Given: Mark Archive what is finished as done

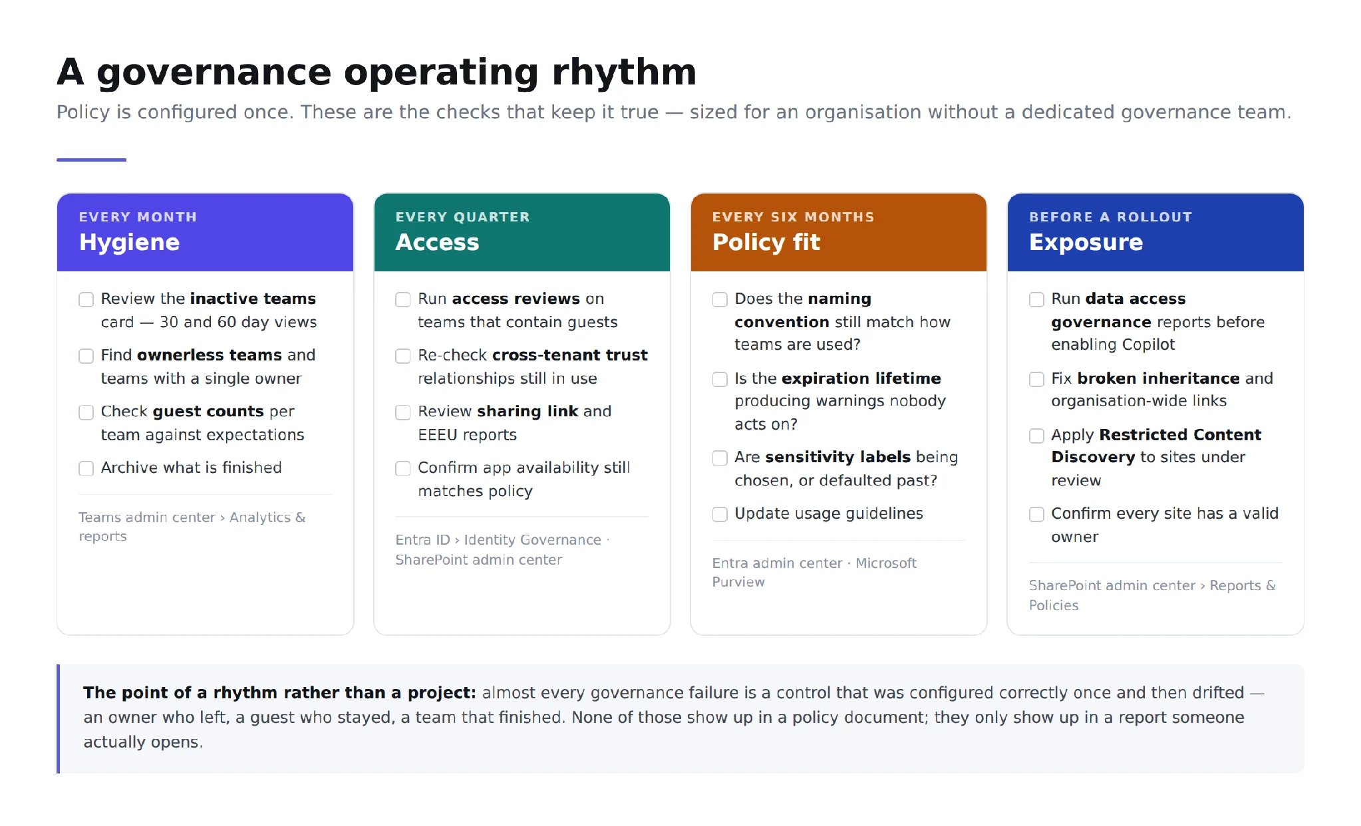Looking at the screenshot, I should click(86, 469).
